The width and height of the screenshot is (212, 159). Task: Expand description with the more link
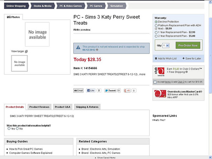click(x=142, y=74)
